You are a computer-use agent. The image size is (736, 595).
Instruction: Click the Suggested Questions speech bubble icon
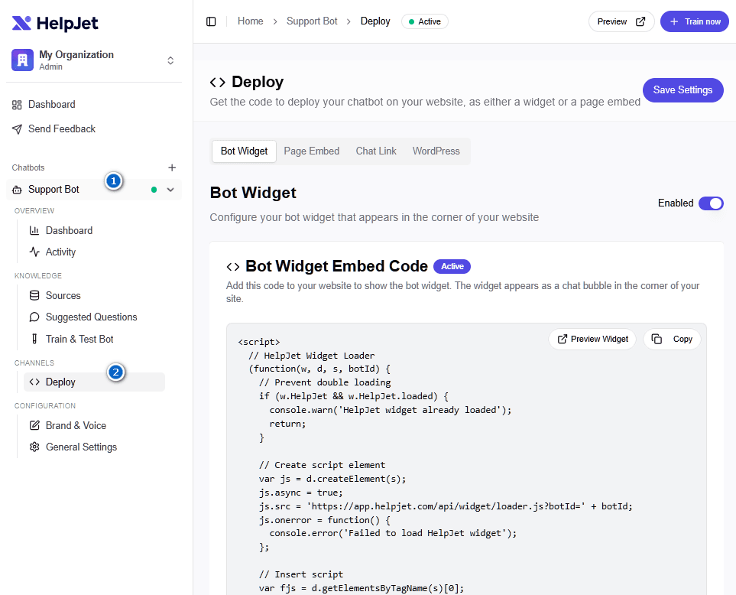(34, 317)
